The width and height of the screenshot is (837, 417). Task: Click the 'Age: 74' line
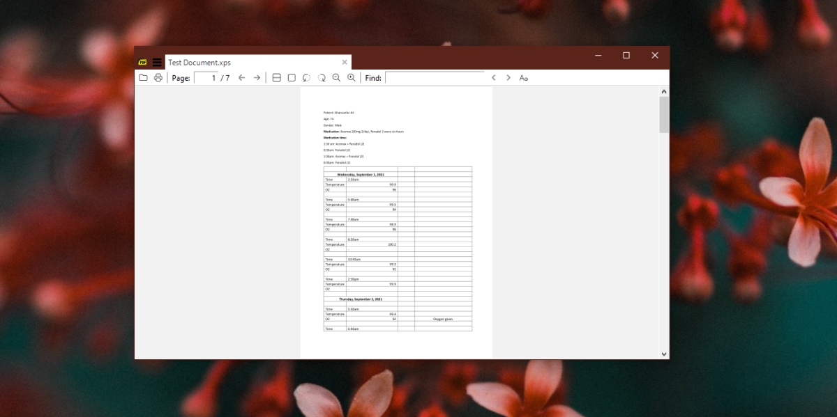(x=329, y=119)
